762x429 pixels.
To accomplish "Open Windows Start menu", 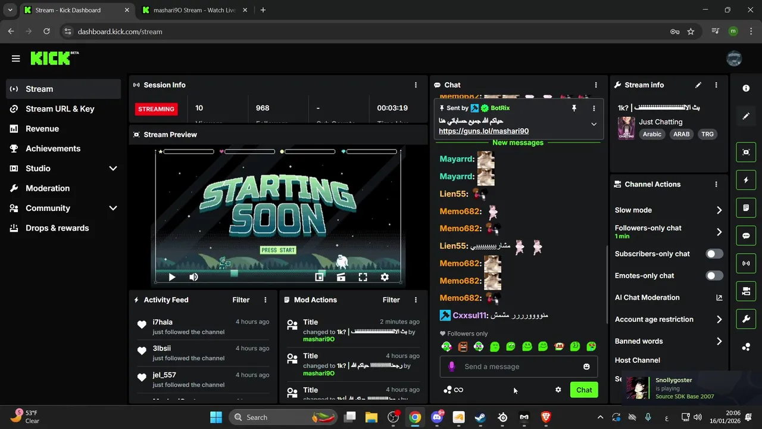I will tap(216, 417).
